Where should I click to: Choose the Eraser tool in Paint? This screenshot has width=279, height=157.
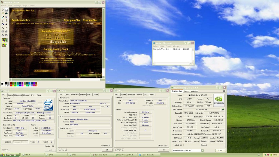pos(3,13)
